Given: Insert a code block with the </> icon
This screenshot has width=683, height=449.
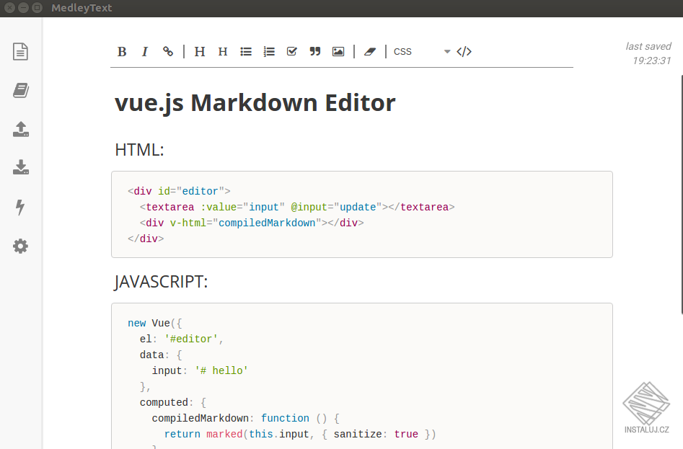Looking at the screenshot, I should pyautogui.click(x=464, y=52).
